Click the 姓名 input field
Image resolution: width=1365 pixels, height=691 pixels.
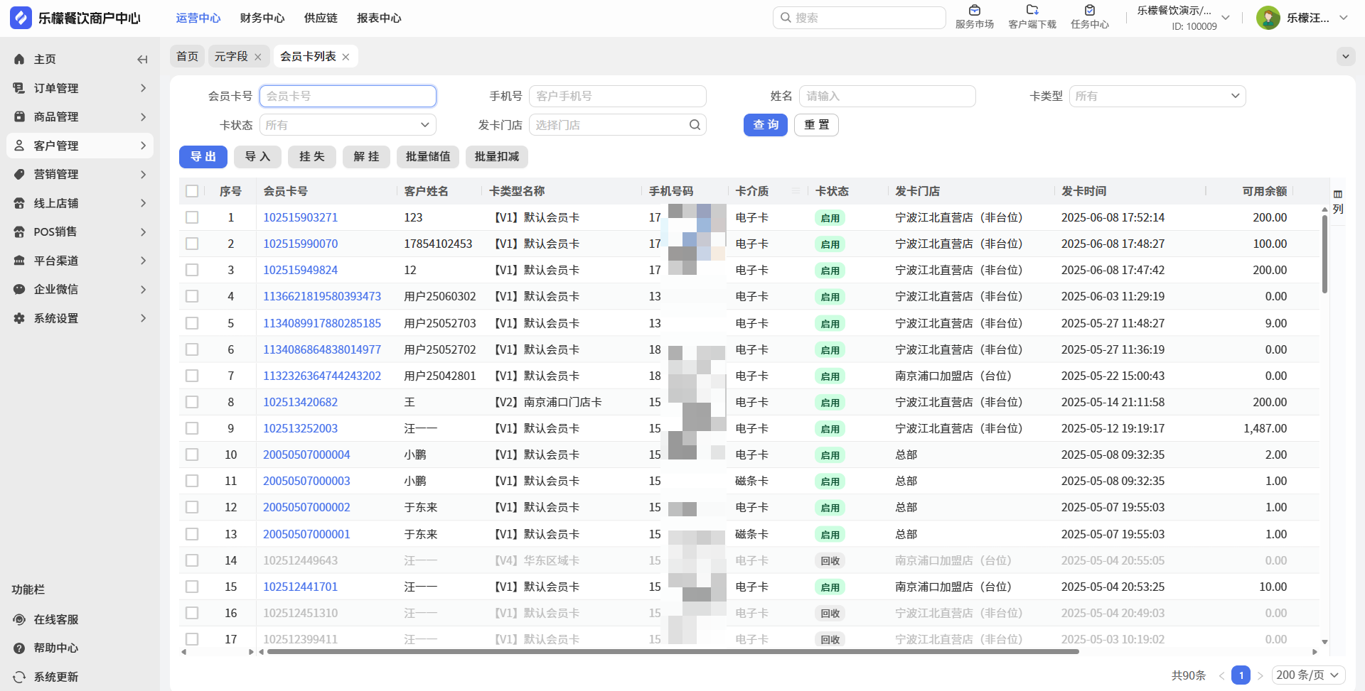coord(887,96)
